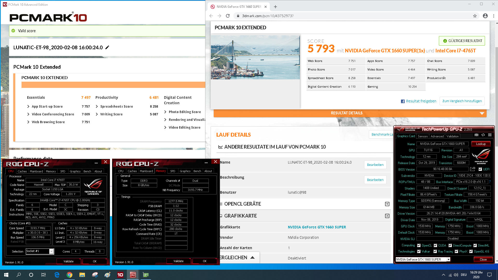Open Paint from the taskbar
The image size is (498, 280).
(x=108, y=275)
